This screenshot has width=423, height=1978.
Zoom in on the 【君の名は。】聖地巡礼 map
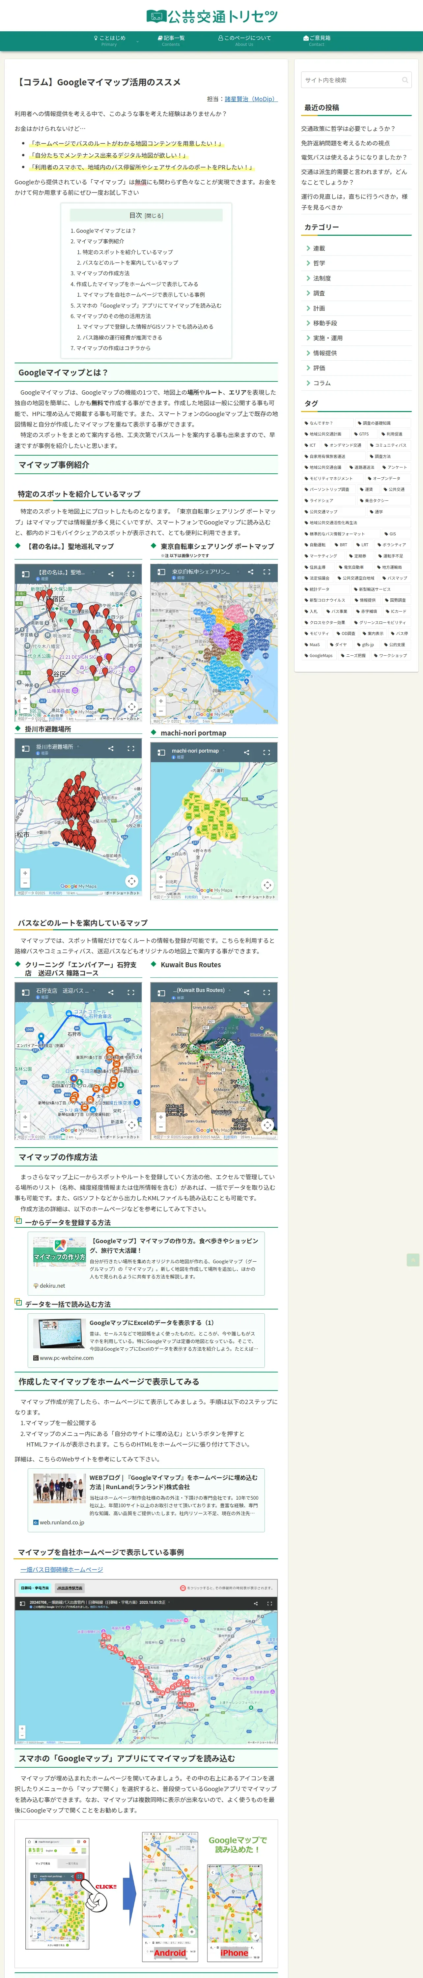[x=25, y=699]
